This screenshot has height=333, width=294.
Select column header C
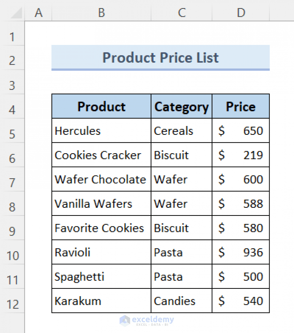coord(181,13)
